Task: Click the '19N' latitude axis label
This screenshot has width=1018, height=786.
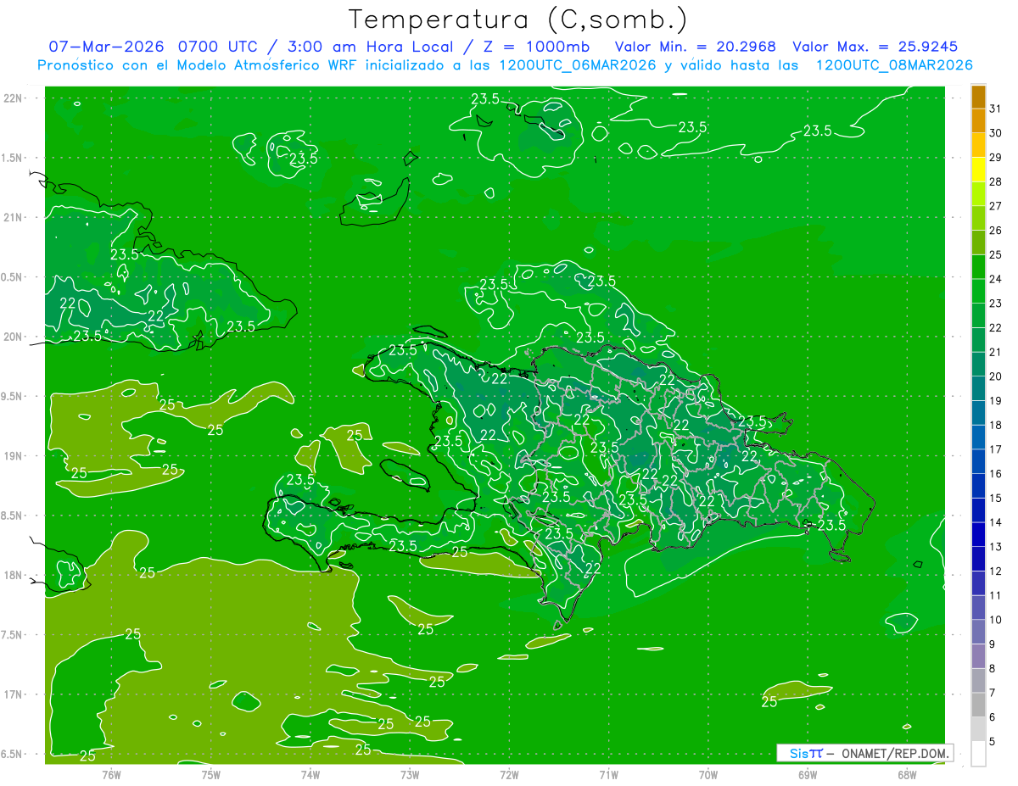Action: pos(13,456)
